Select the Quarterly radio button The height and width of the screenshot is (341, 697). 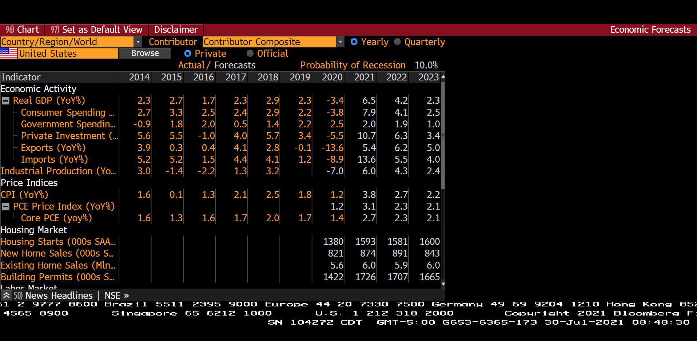pyautogui.click(x=397, y=42)
